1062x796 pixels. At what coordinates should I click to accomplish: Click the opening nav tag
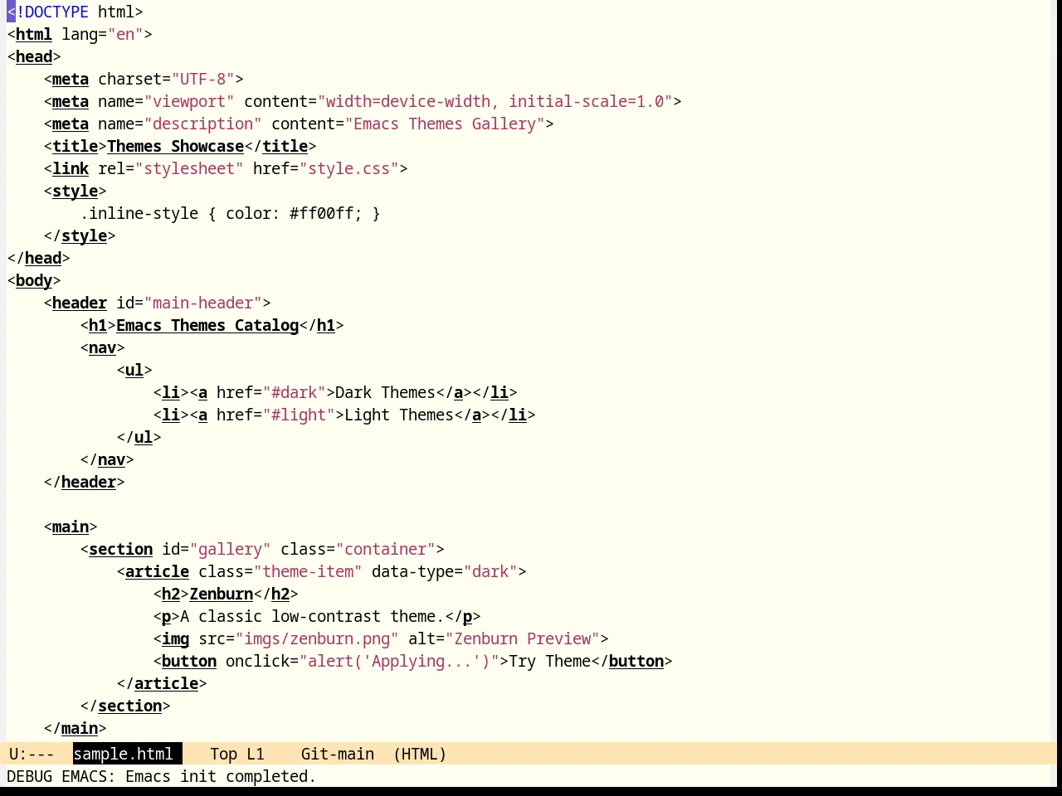pyautogui.click(x=102, y=347)
